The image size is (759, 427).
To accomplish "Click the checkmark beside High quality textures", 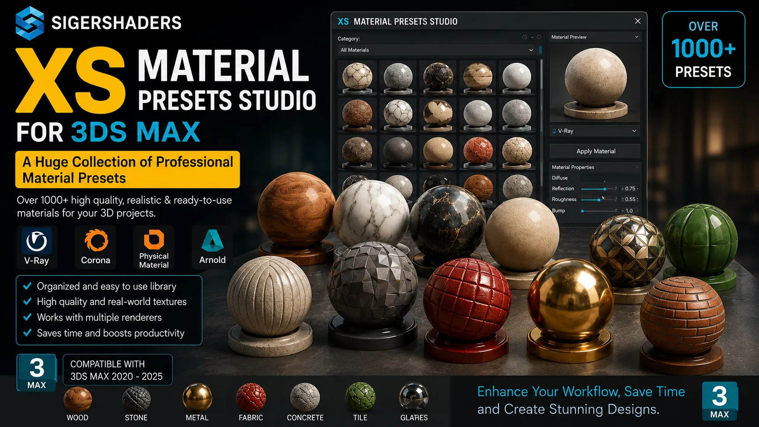I will tap(27, 301).
